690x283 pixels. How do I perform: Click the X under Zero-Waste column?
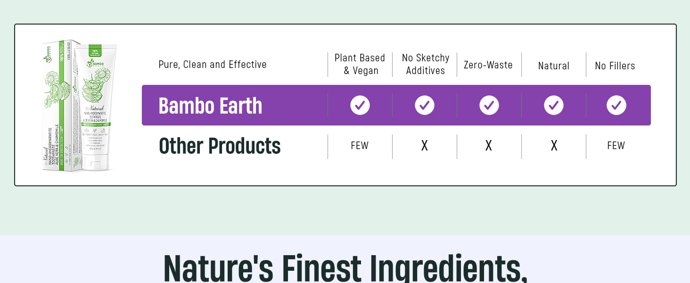tap(489, 146)
